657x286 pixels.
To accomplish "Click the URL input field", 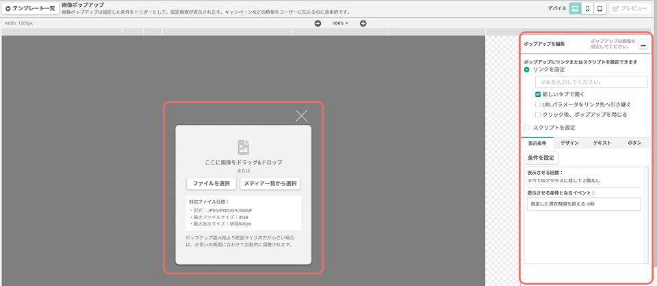I will tap(591, 82).
